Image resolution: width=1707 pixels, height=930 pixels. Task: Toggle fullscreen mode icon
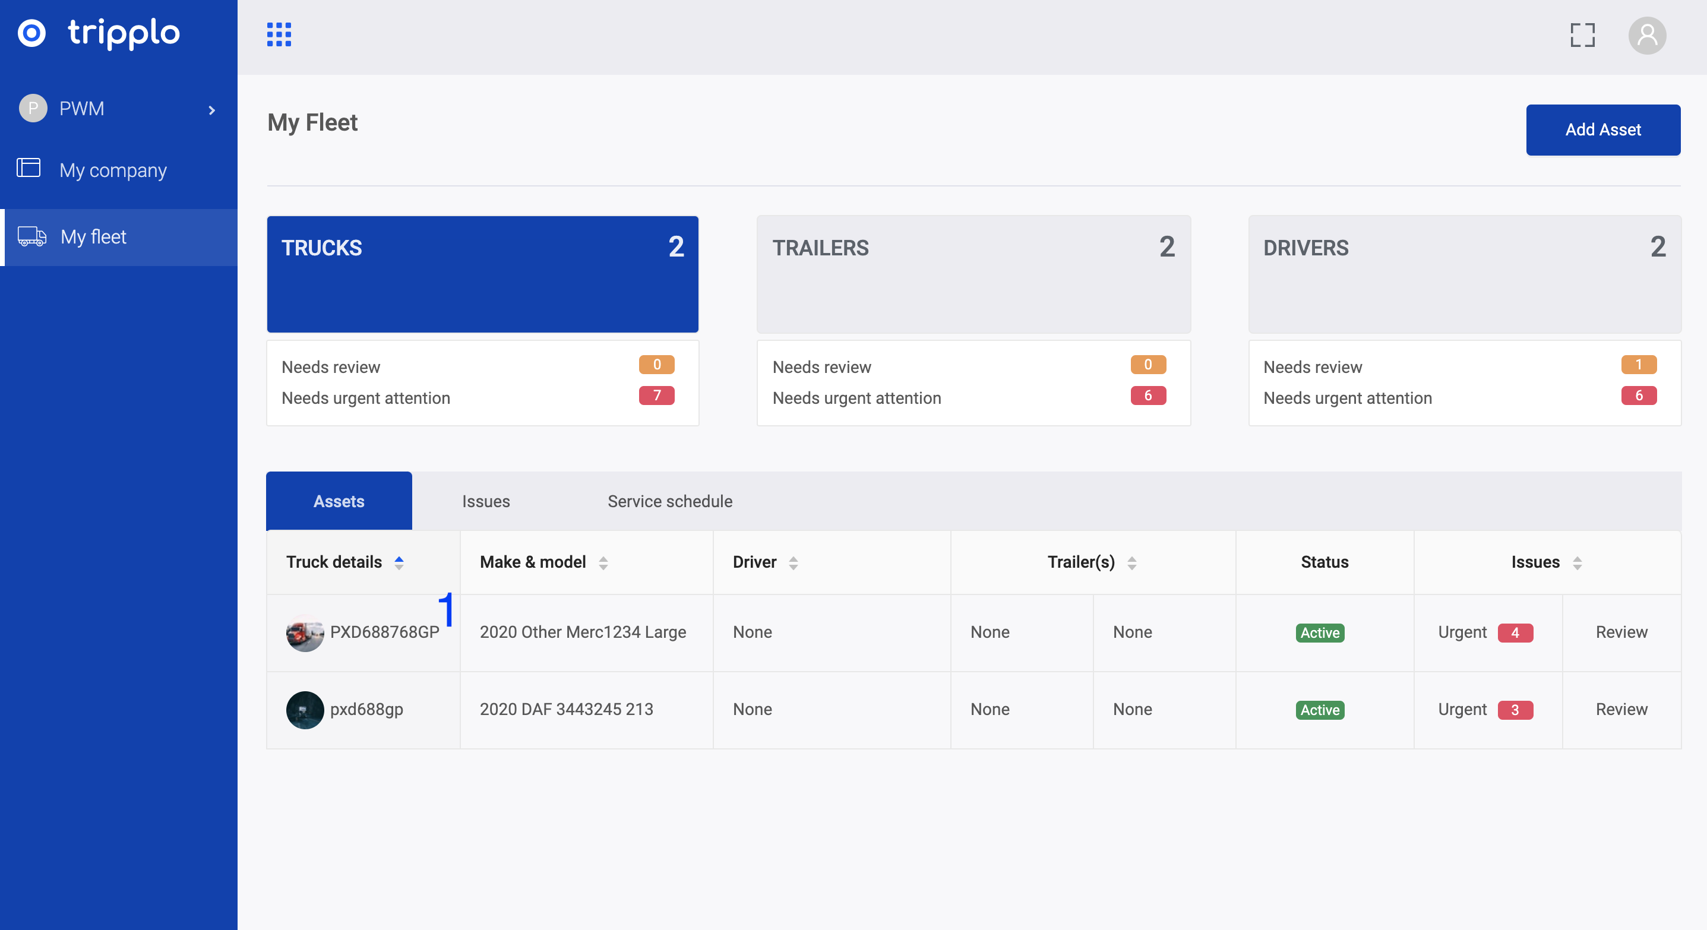click(1582, 35)
